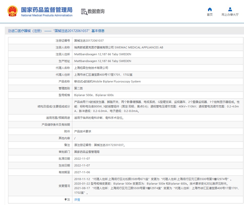Click the 附件 row label
The image size is (244, 205).
click(67, 131)
